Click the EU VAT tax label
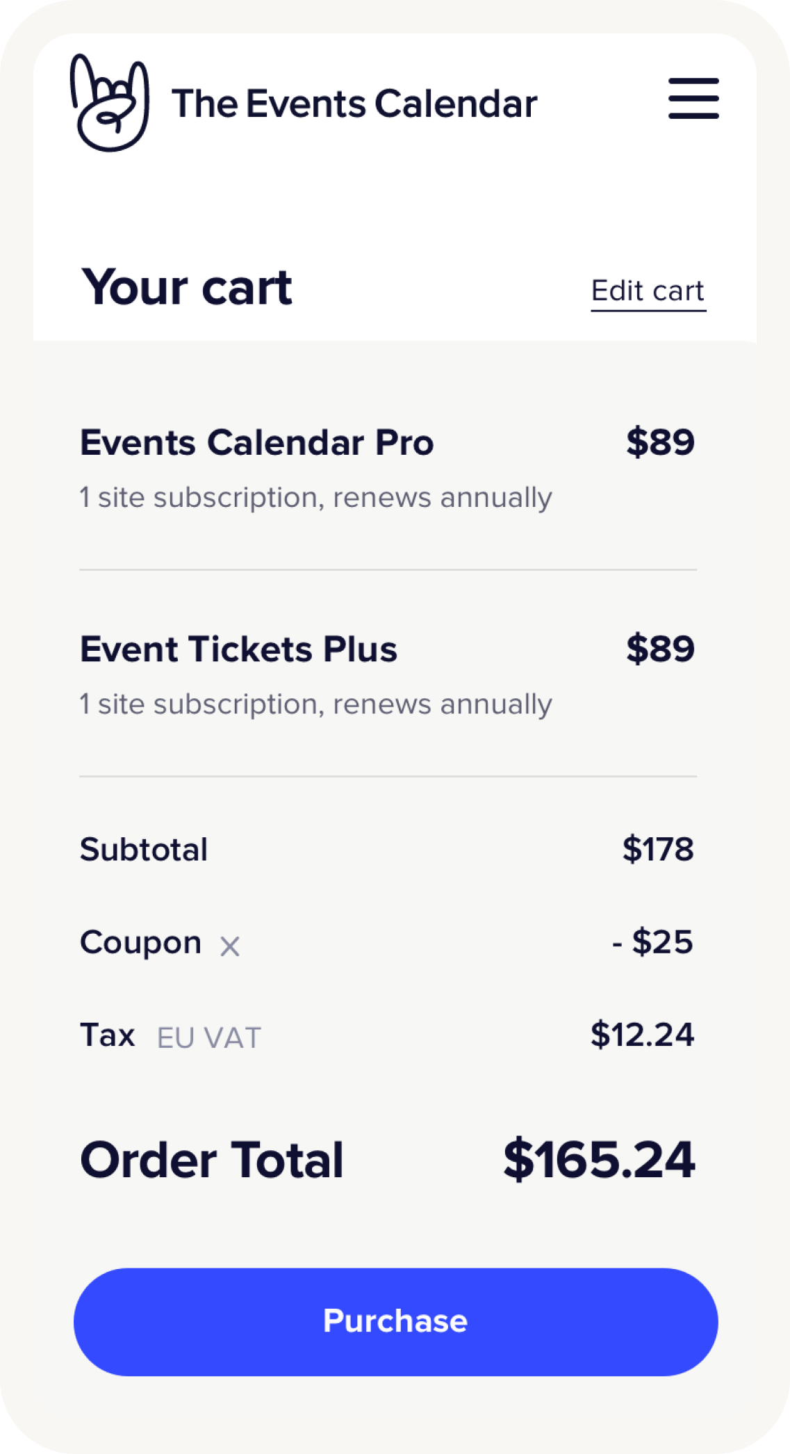790x1454 pixels. click(208, 1038)
